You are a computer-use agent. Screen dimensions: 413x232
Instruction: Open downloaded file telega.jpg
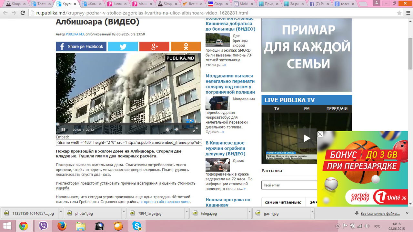click(219, 213)
